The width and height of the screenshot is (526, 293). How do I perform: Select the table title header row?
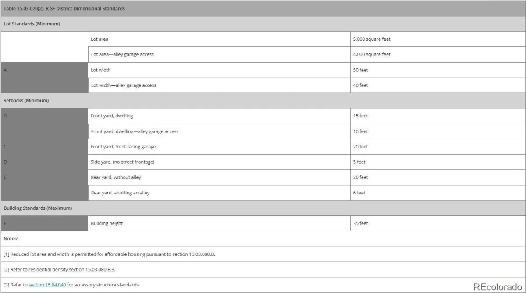[263, 9]
